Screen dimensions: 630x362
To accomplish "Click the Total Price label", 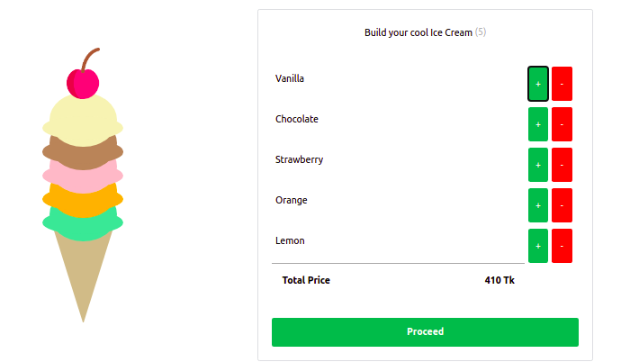I will click(306, 280).
